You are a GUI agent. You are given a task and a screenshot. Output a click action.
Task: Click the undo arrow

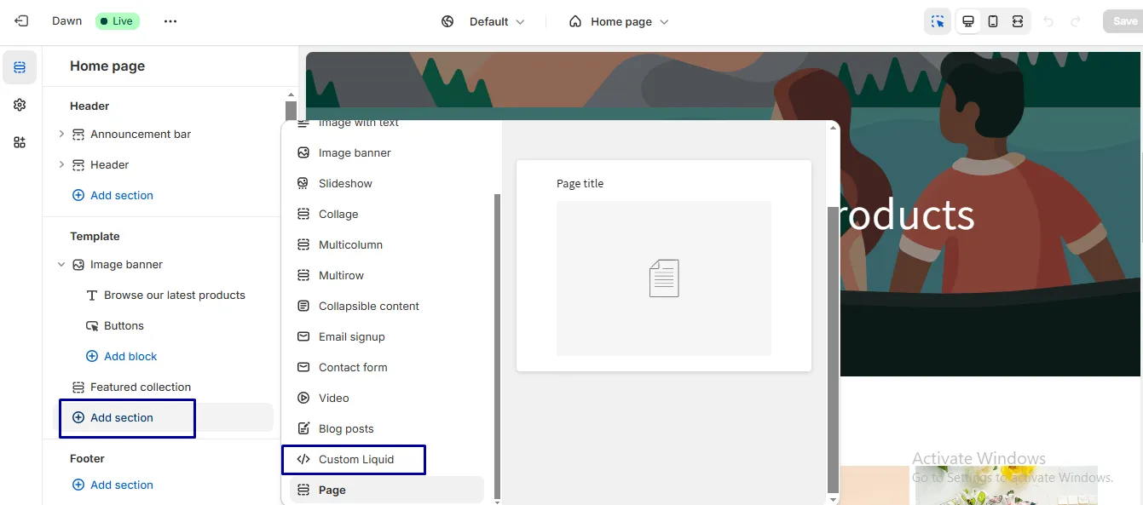point(1048,21)
